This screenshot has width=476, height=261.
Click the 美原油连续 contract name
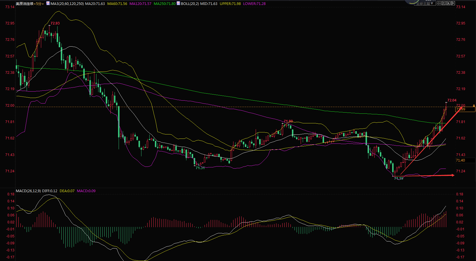click(25, 4)
